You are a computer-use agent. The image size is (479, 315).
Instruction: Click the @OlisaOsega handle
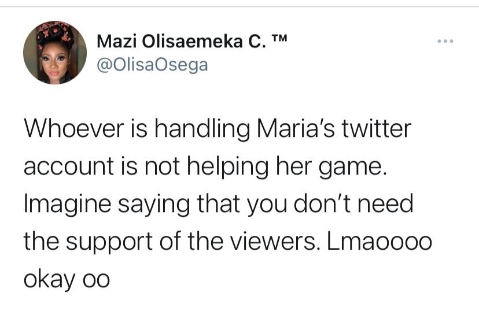pos(152,65)
